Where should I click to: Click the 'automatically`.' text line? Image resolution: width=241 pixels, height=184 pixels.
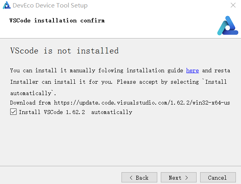coord(33,93)
